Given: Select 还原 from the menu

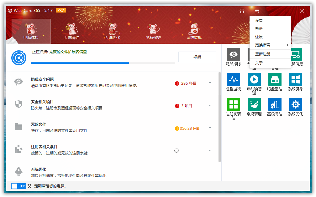Looking at the screenshot, I should click(270, 37).
